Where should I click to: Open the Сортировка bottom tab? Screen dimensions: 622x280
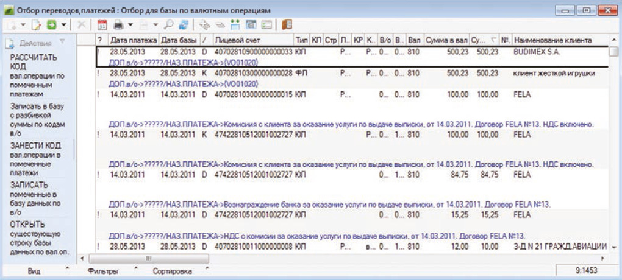pyautogui.click(x=172, y=271)
